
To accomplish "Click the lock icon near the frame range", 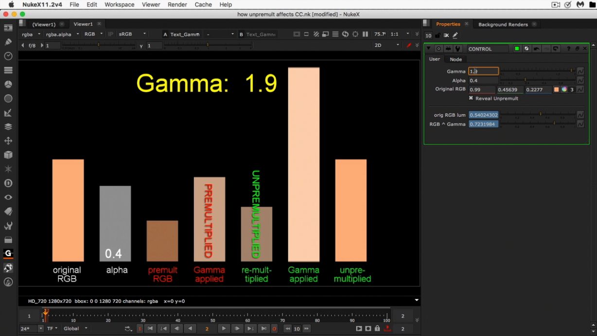I will 377,328.
